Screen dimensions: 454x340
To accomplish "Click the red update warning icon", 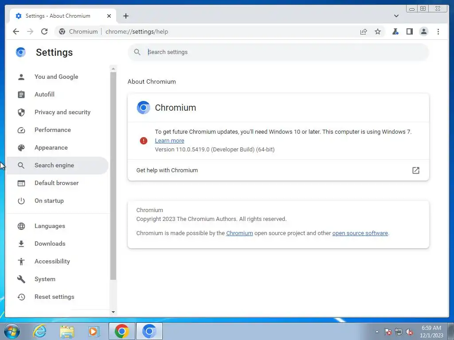I will (x=144, y=141).
